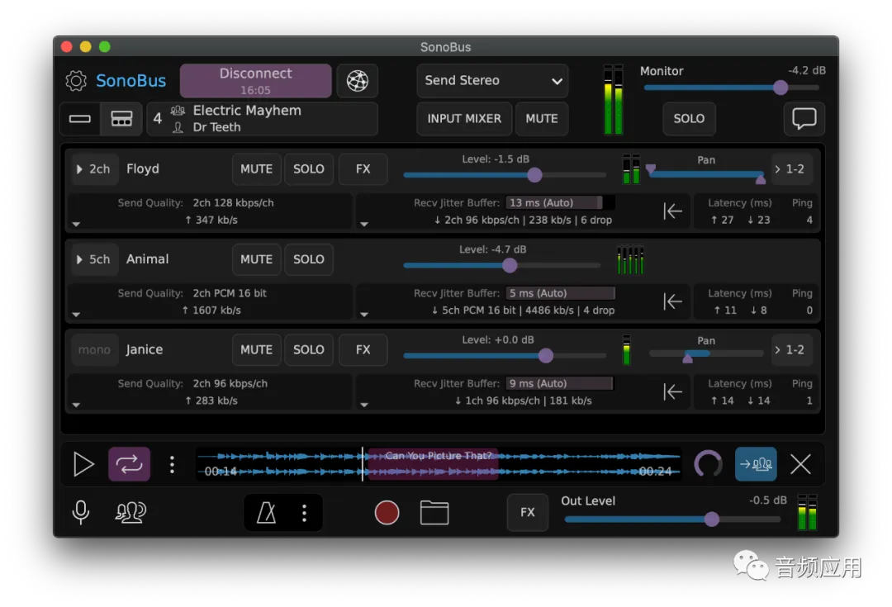Click the Monitor level slider
Screen dimensions: 892x607
point(732,88)
